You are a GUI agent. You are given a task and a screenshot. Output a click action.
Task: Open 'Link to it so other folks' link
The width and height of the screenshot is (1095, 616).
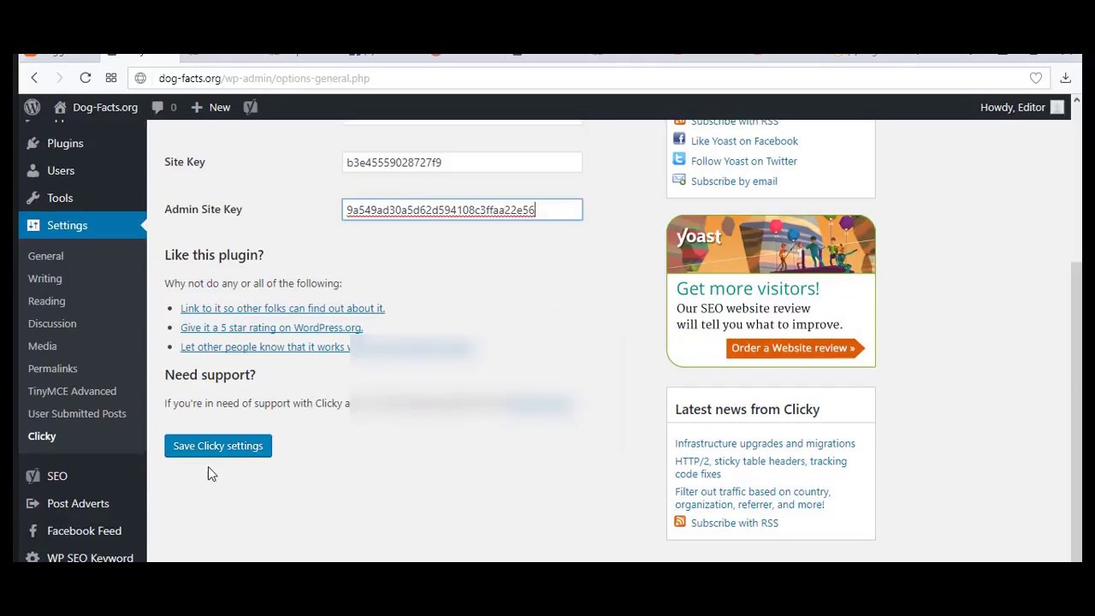[282, 308]
